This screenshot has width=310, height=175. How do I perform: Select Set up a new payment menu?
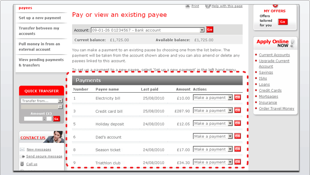40,18
